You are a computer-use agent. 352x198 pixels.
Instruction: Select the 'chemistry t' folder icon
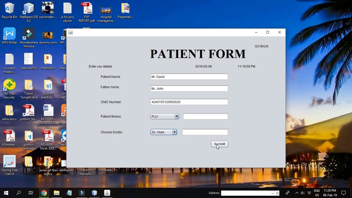point(48,62)
